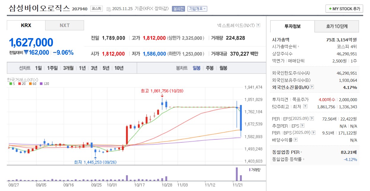Switch to the KRX tab
This screenshot has height=191, width=370.
click(26, 25)
